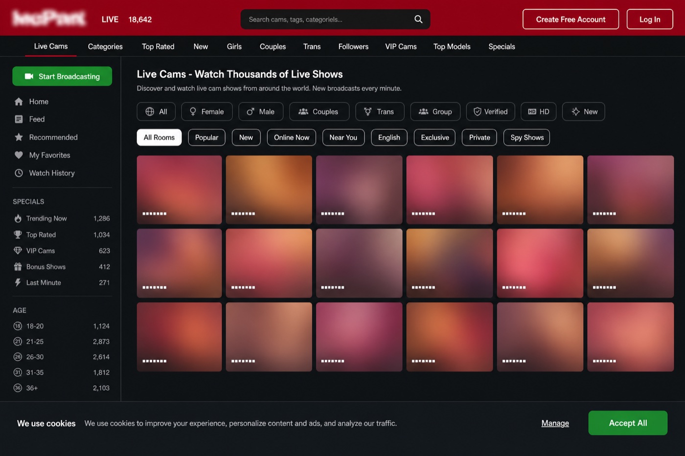Click the Start Broadcasting button
685x456 pixels.
(x=62, y=76)
